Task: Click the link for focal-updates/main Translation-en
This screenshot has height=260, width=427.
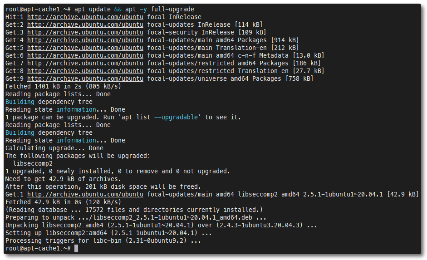Action: click(85, 48)
